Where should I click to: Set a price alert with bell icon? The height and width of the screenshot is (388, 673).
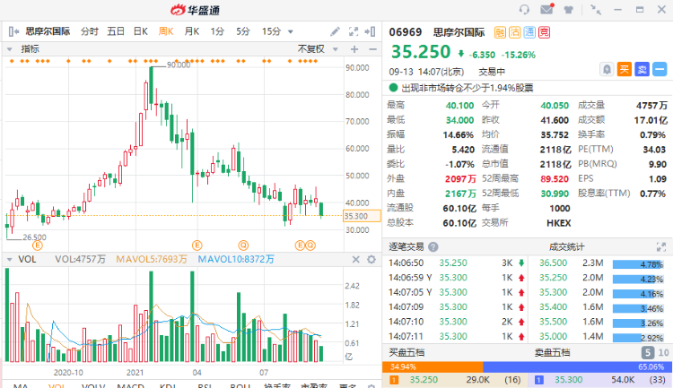pos(607,69)
